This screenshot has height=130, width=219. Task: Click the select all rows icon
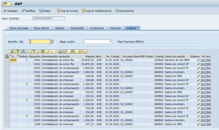point(7,57)
